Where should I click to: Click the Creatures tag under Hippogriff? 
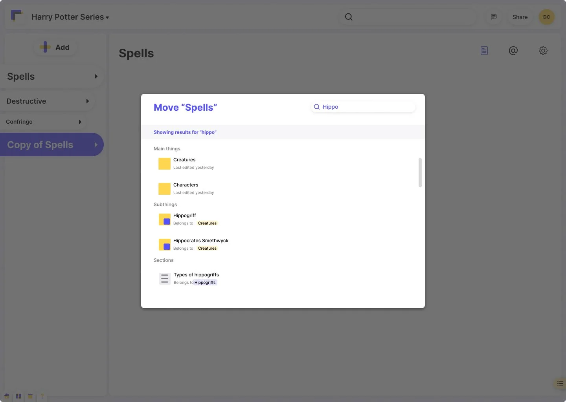207,223
